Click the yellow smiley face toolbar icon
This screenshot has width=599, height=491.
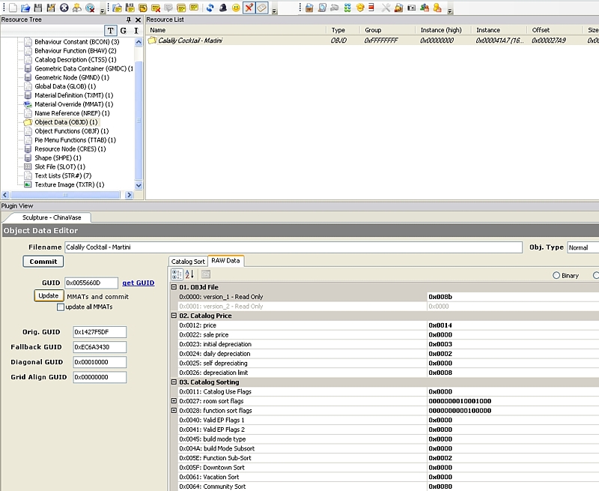pos(236,7)
